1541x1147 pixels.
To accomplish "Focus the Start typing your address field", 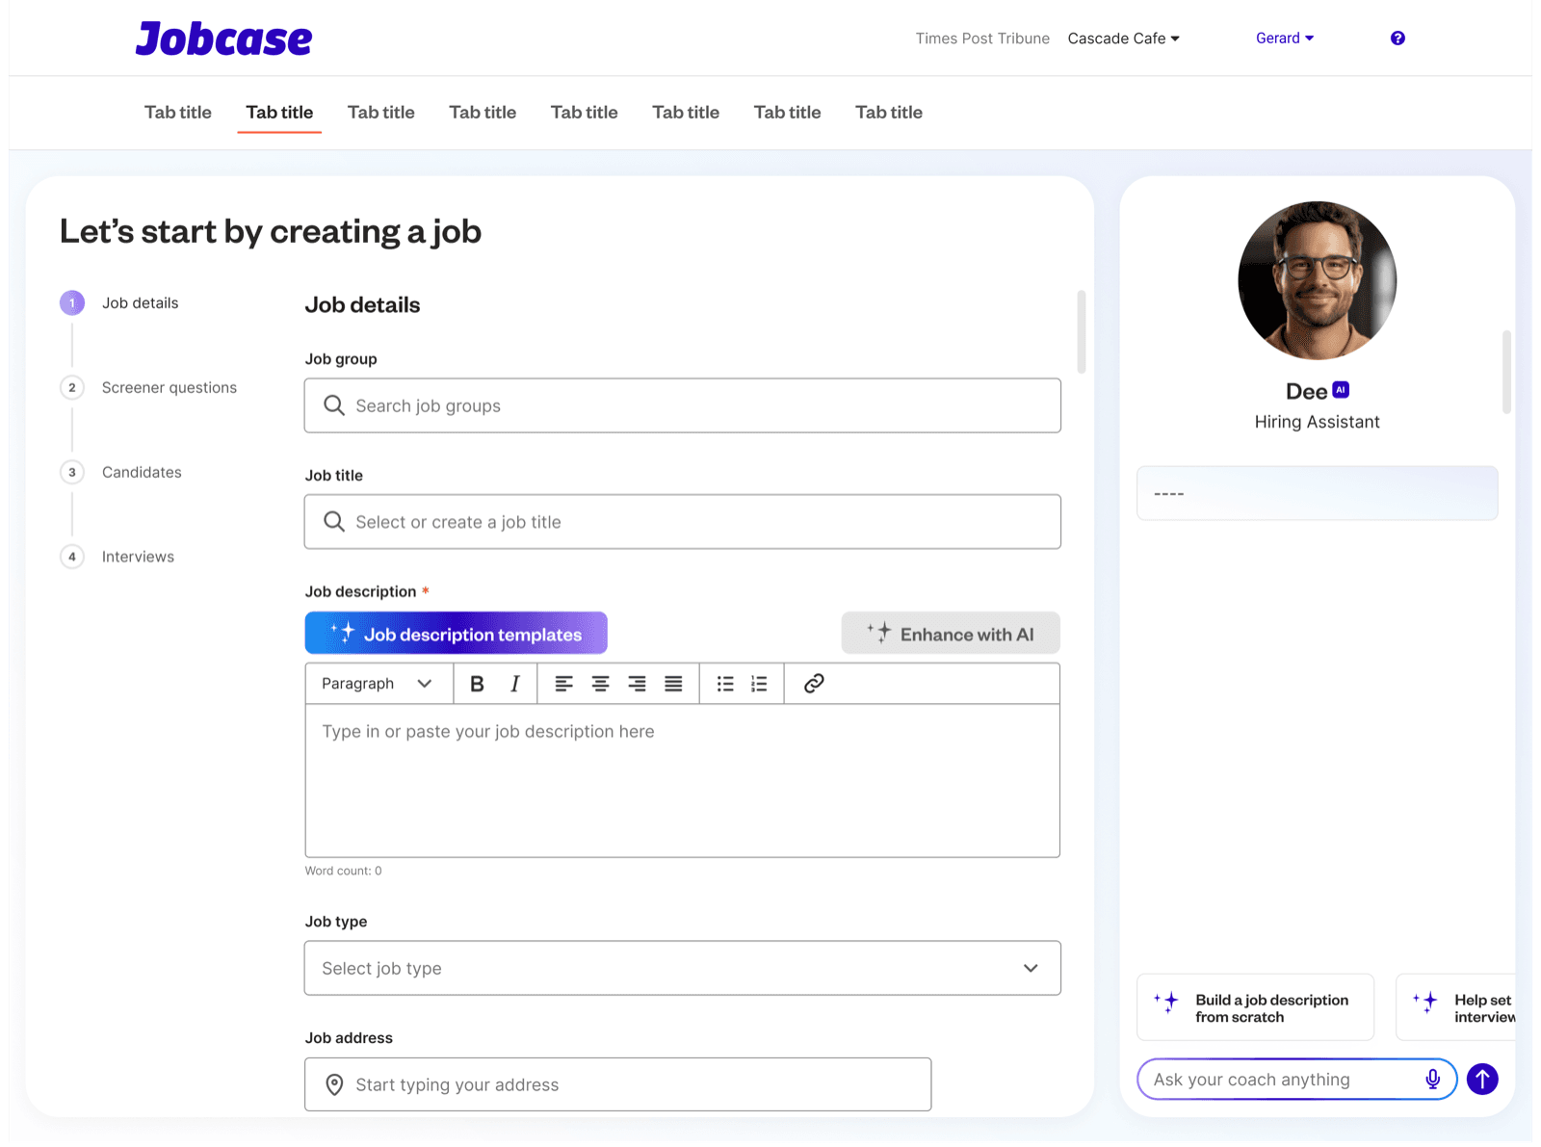I will [618, 1084].
